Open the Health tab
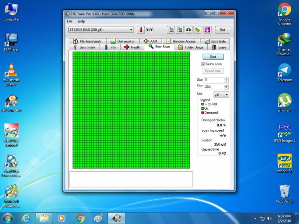This screenshot has height=224, width=299. (x=133, y=47)
